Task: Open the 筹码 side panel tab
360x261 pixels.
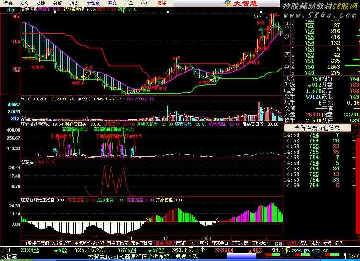Action: [327, 243]
